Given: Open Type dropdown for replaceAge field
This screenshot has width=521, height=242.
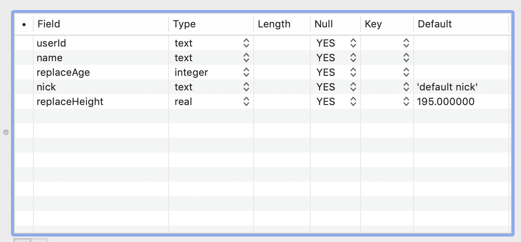Looking at the screenshot, I should click(246, 73).
